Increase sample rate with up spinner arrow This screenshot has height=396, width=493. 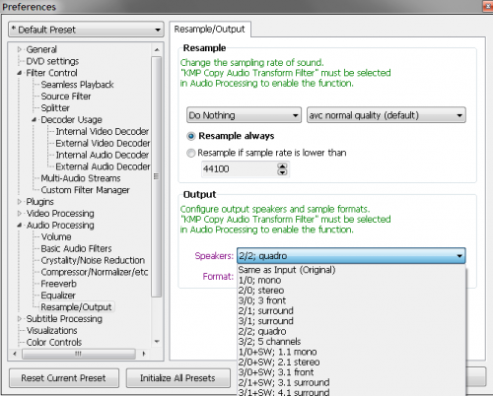[x=282, y=166]
